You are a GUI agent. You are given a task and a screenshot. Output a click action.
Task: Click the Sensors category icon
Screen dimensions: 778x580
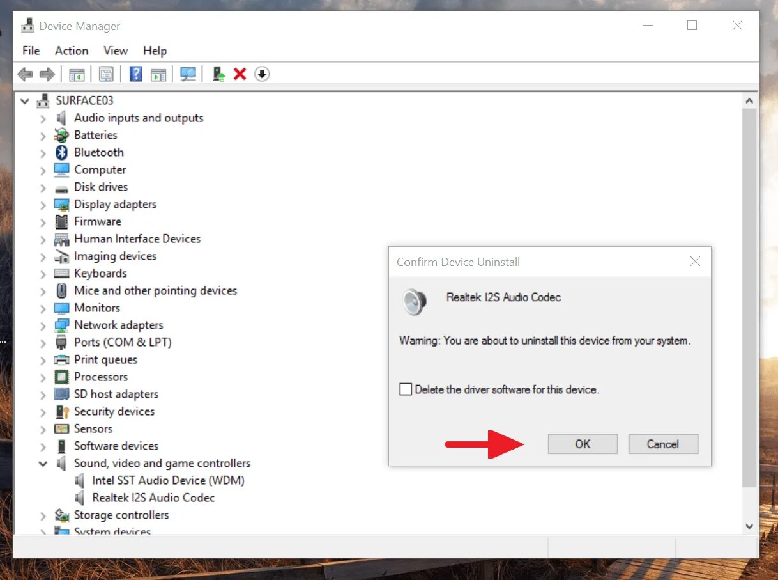[61, 428]
